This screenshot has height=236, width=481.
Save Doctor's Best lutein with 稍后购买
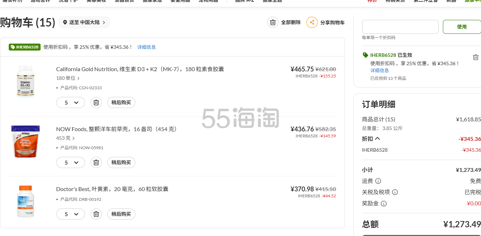(x=121, y=214)
